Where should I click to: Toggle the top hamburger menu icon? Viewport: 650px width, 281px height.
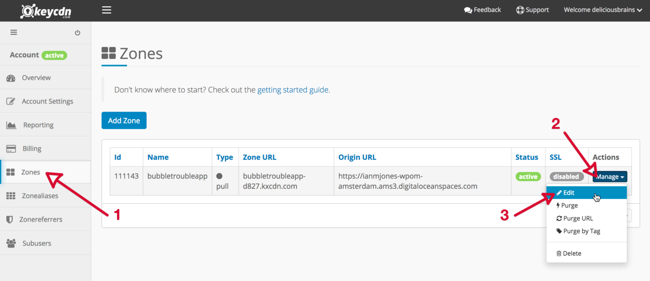tap(106, 10)
